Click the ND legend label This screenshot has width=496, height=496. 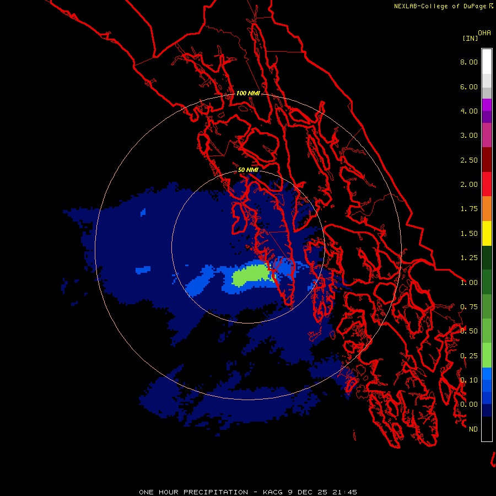pos(473,429)
